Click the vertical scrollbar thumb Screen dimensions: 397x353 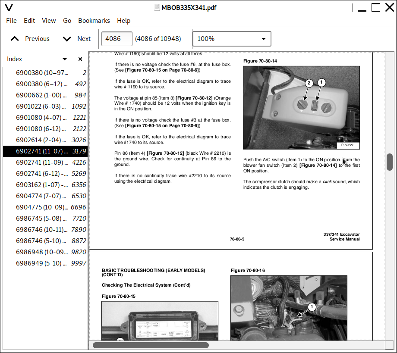390,162
